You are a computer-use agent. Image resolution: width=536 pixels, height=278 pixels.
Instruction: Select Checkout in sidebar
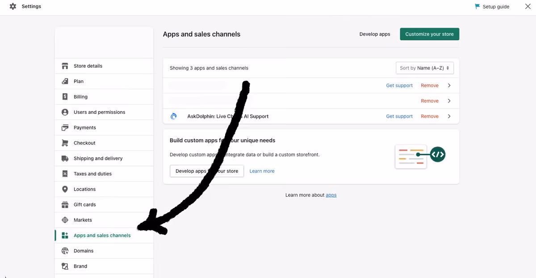click(104, 143)
